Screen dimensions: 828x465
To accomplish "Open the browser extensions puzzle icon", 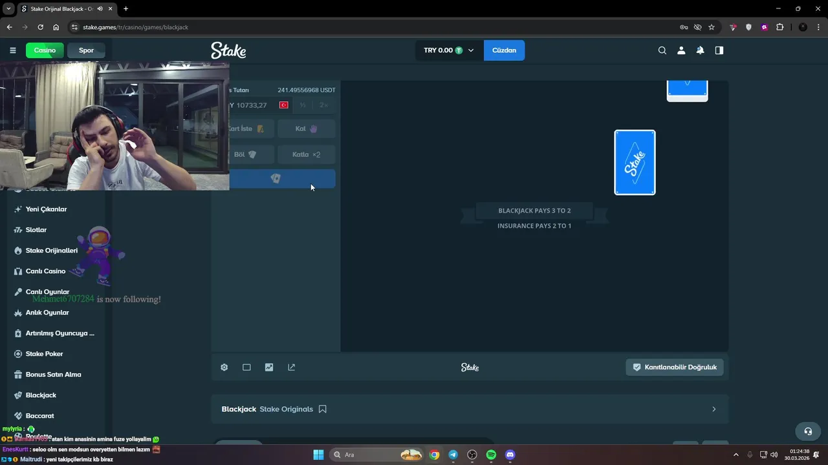I will pyautogui.click(x=779, y=27).
